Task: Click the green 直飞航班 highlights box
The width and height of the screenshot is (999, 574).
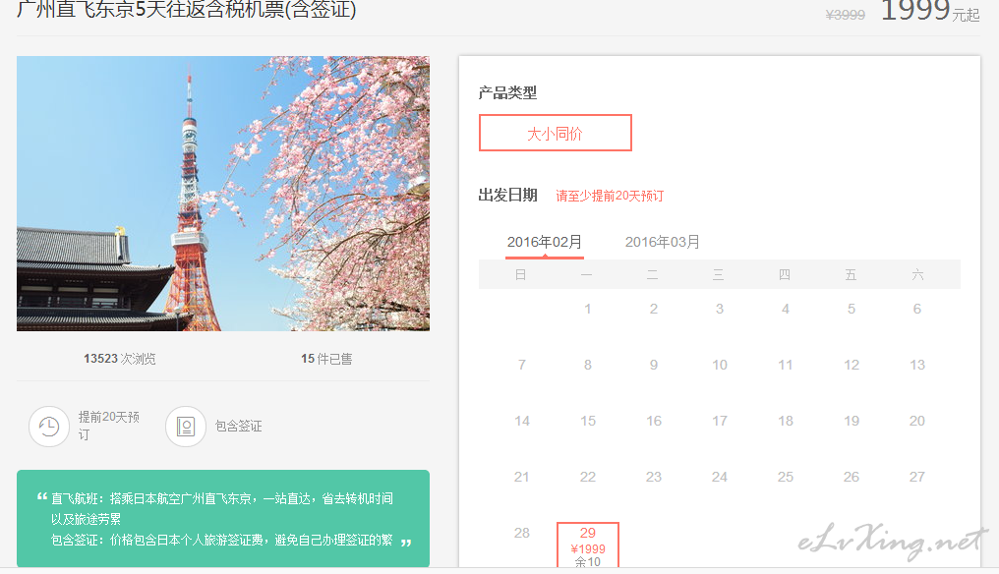Action: (x=223, y=519)
